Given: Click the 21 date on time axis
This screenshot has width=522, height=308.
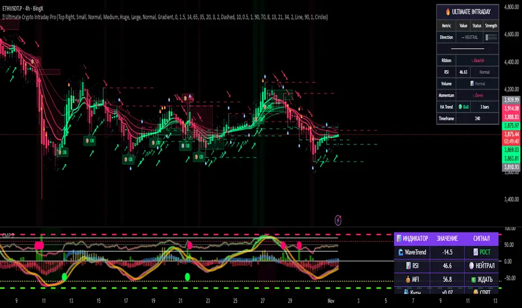Looking at the screenshot, I should point(180,301).
